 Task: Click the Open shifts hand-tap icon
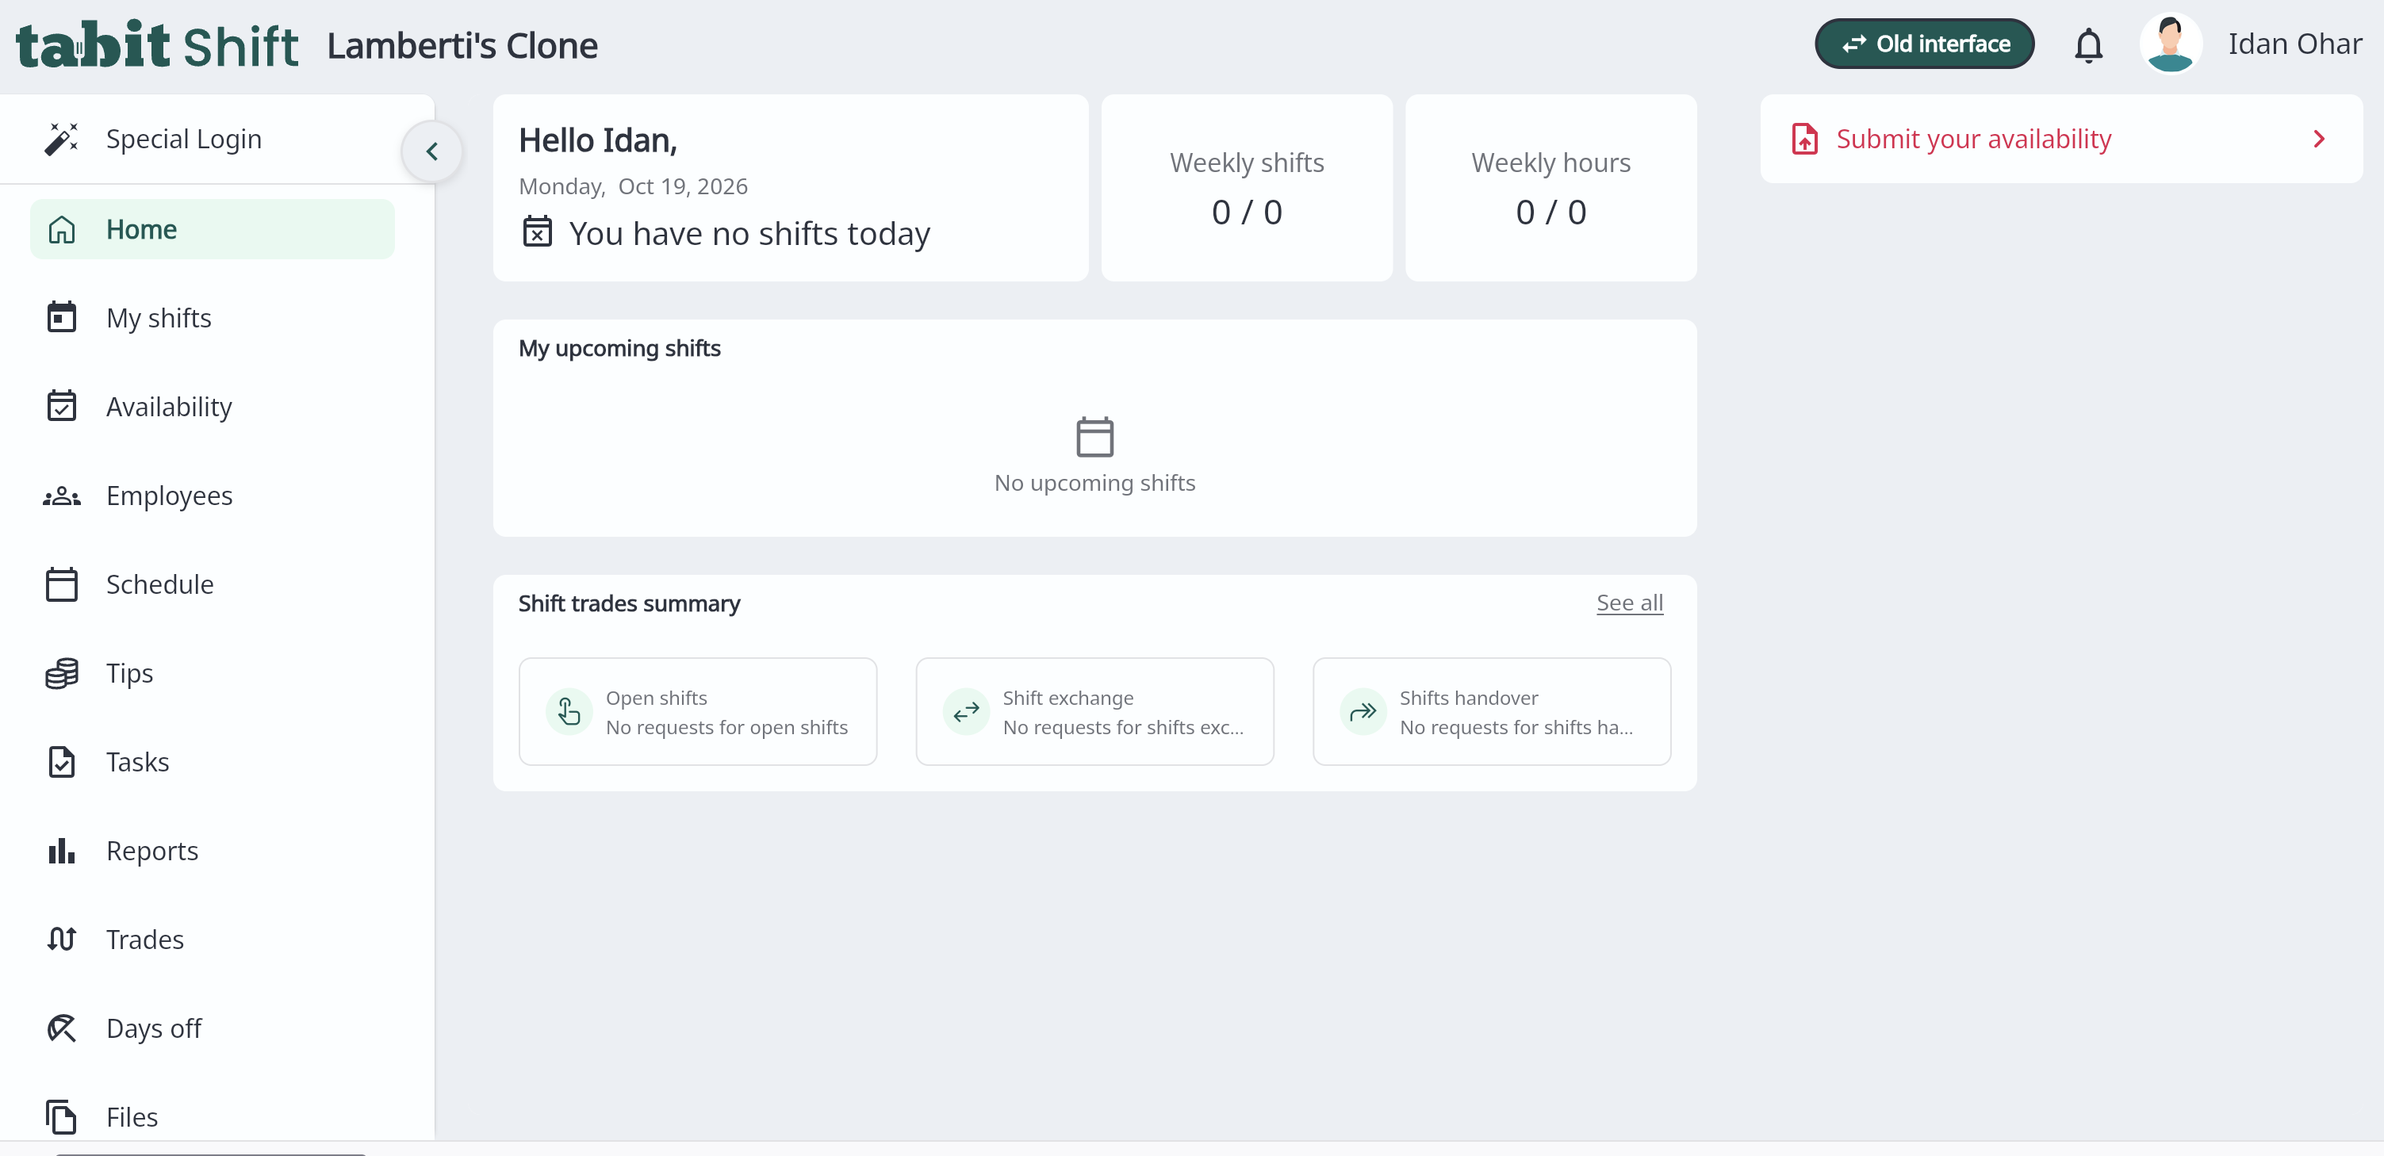[x=569, y=711]
